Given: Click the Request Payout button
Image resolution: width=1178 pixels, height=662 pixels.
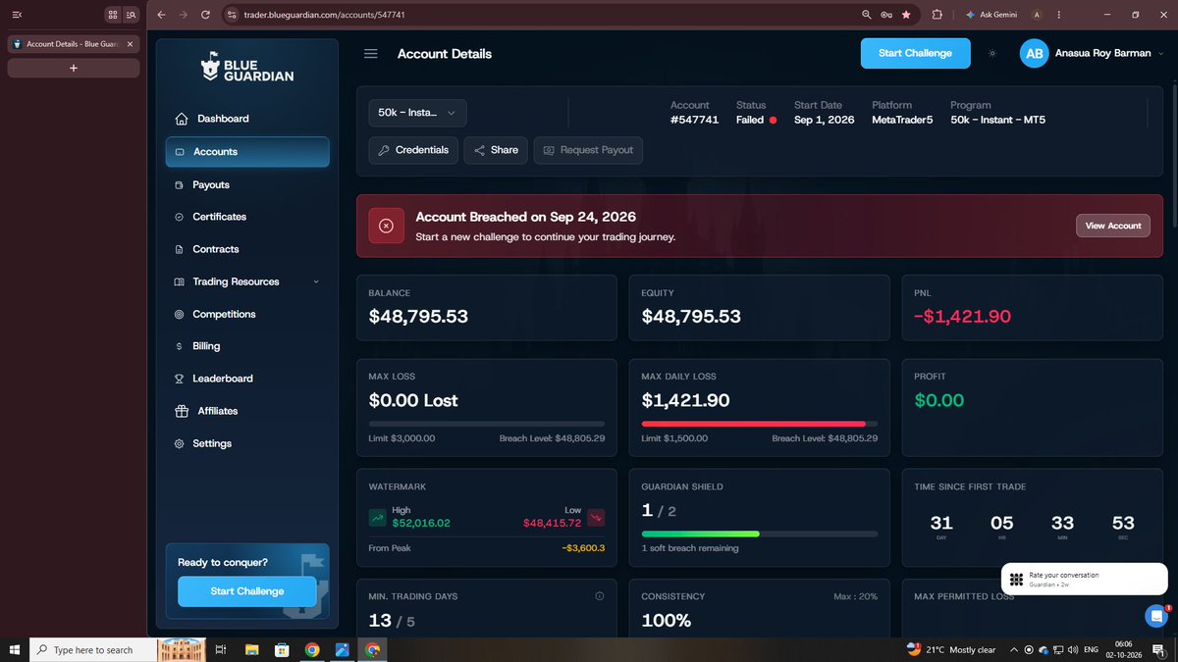Looking at the screenshot, I should pyautogui.click(x=588, y=150).
